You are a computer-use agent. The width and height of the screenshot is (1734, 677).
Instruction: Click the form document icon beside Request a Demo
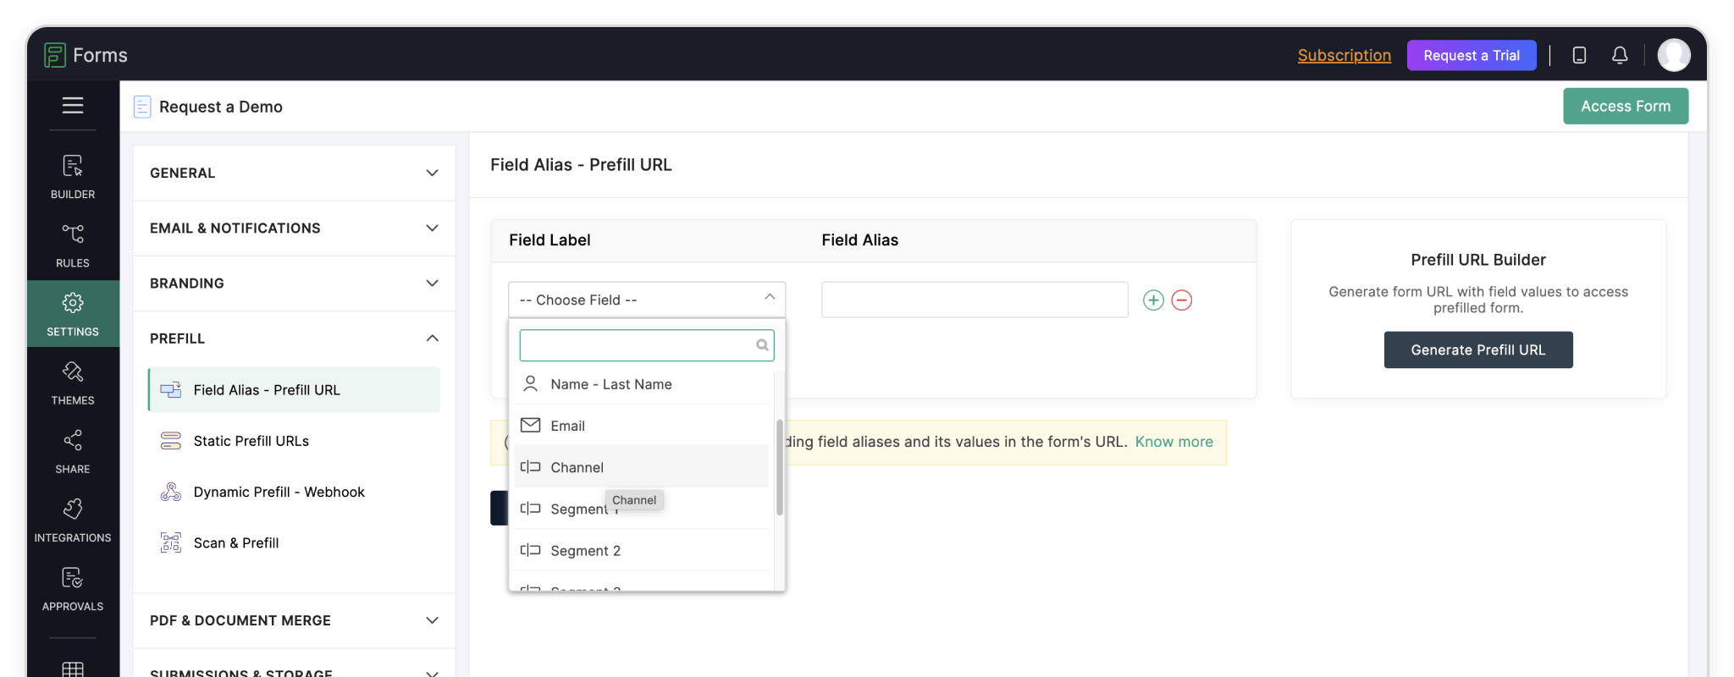pyautogui.click(x=142, y=107)
